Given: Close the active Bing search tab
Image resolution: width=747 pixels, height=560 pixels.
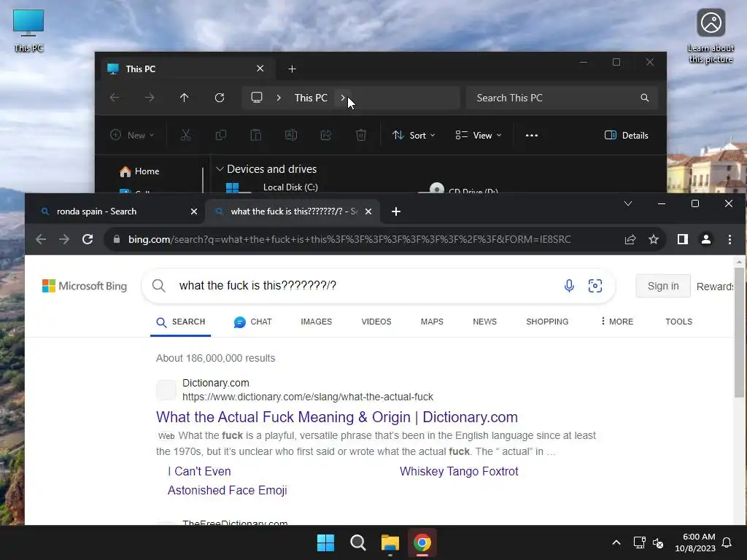Looking at the screenshot, I should tap(368, 211).
